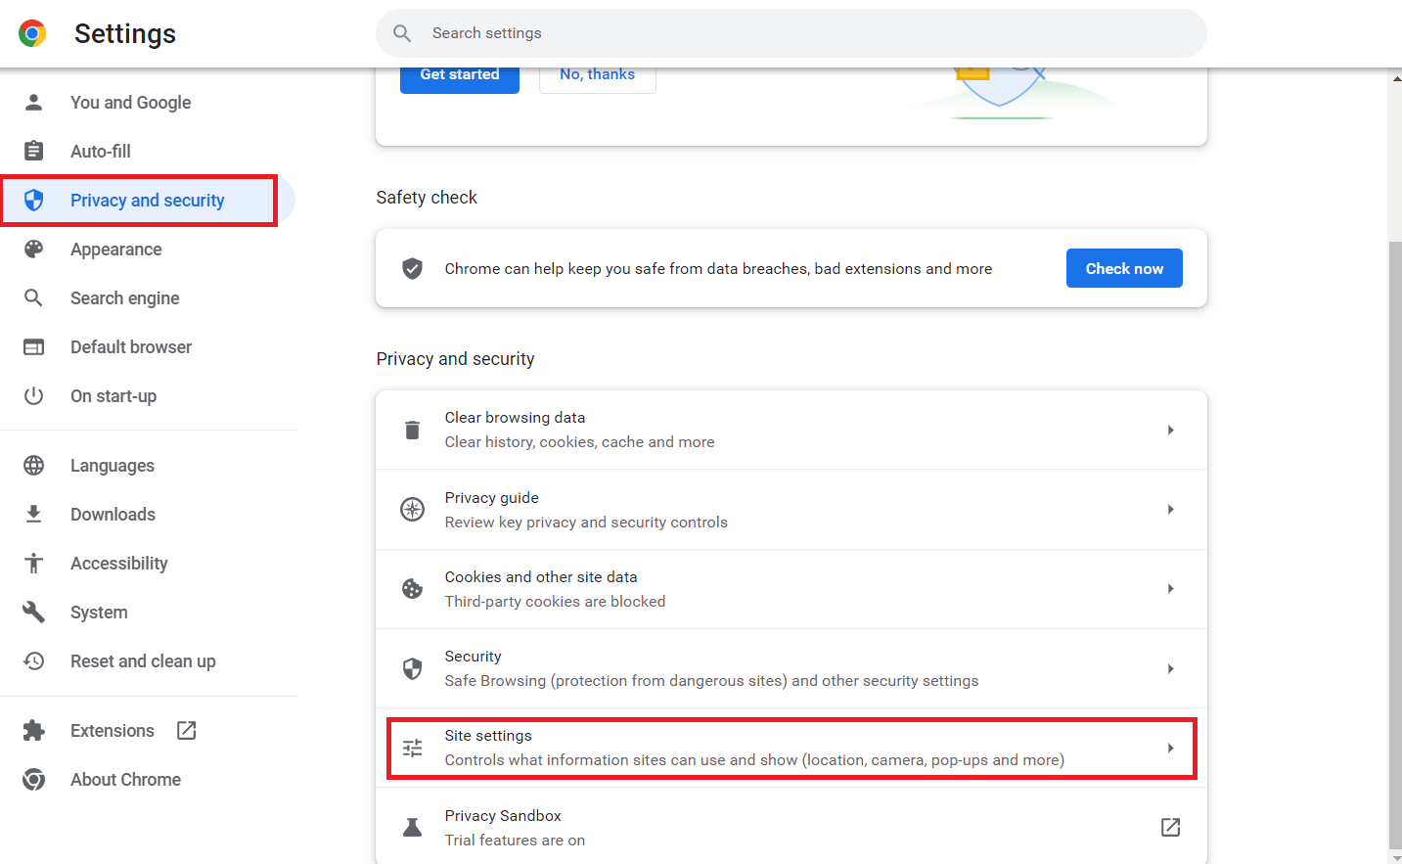1402x864 pixels.
Task: Click the No, thanks button
Action: pos(597,75)
